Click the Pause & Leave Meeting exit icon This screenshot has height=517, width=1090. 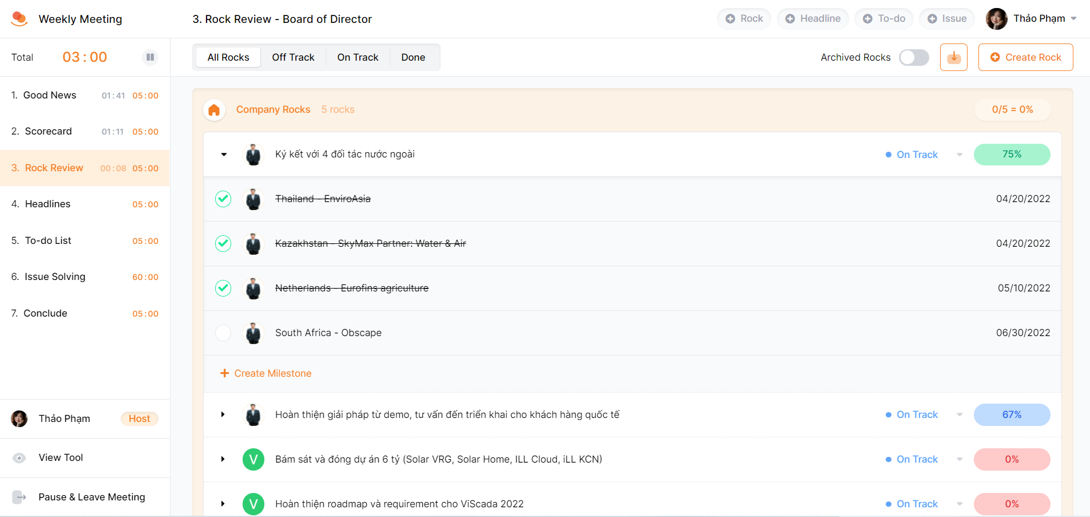[x=19, y=497]
